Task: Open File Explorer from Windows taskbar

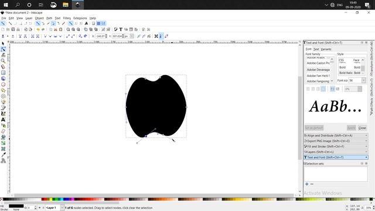Action: [66, 5]
